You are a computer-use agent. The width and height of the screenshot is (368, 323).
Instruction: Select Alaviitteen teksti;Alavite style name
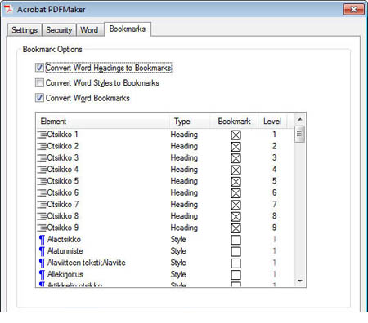coord(87,263)
